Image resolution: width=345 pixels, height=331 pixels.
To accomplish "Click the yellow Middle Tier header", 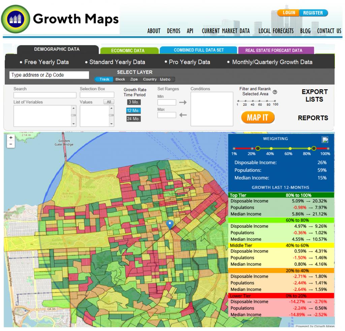I will [x=281, y=245].
